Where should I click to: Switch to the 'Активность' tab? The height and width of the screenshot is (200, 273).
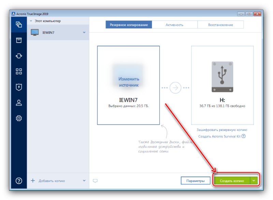point(174,25)
